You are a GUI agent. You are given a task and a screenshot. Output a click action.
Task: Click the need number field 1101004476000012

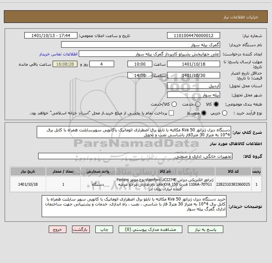tap(194, 35)
